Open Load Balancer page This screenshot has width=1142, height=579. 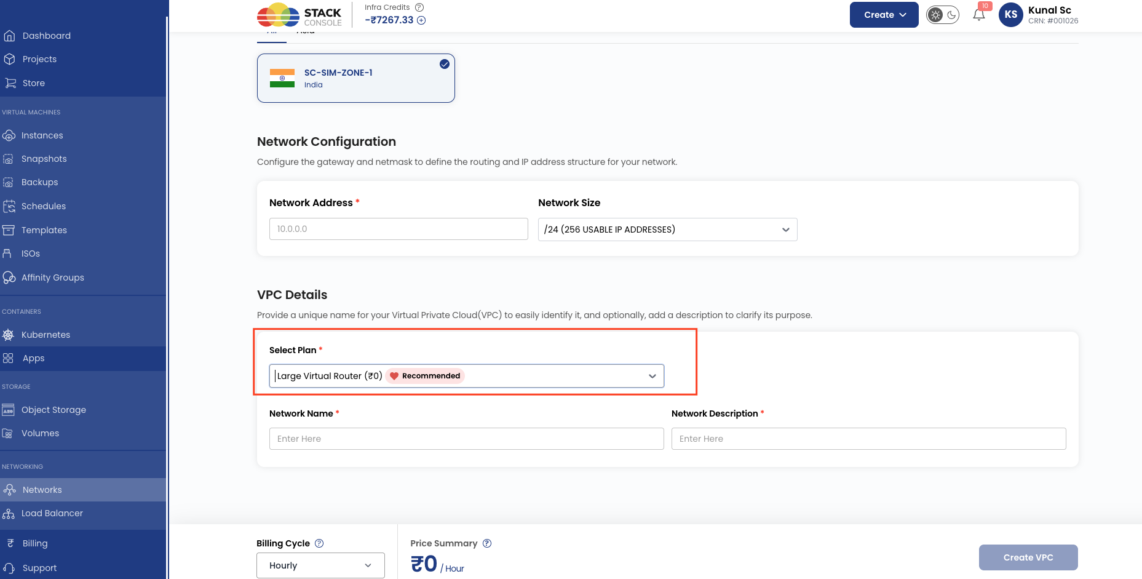point(52,513)
